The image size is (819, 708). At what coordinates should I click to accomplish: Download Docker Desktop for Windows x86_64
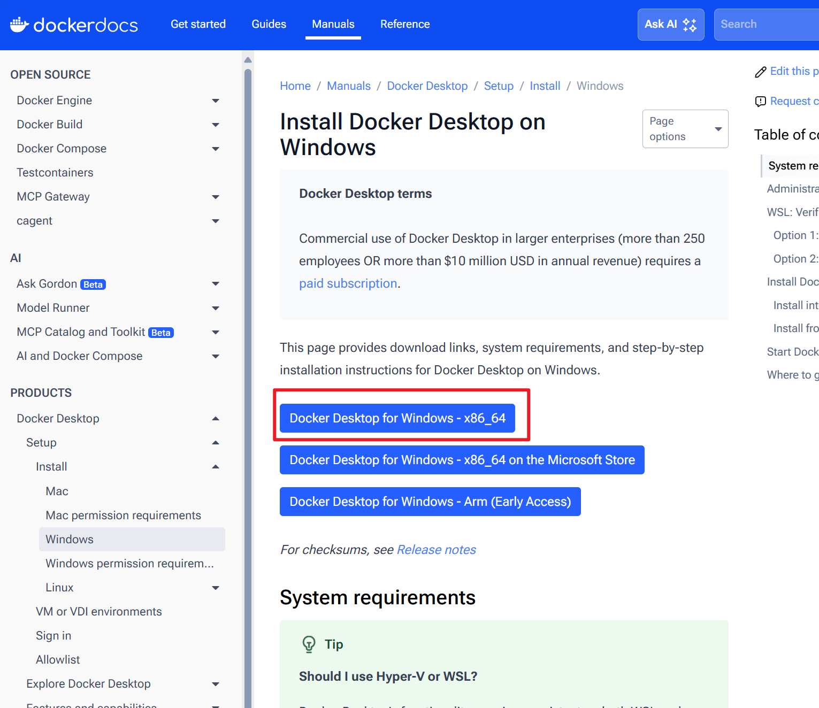(x=397, y=418)
